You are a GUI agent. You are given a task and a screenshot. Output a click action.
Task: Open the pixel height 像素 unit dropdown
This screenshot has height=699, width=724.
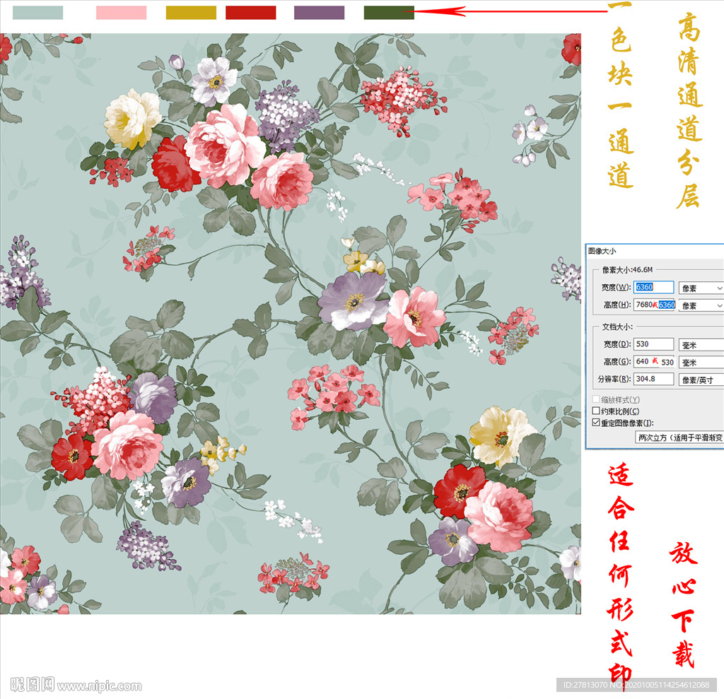coord(701,305)
